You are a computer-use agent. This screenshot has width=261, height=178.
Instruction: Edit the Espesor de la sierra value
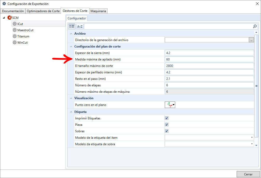209,53
